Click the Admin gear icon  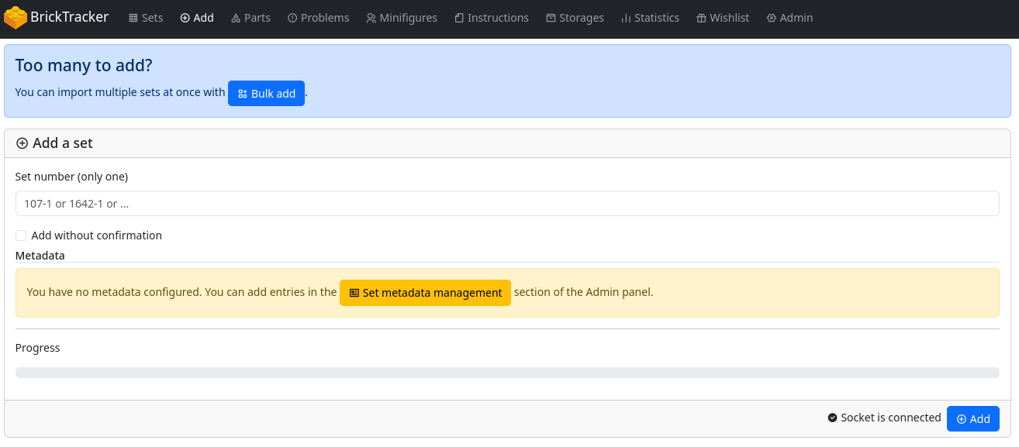[x=771, y=18]
